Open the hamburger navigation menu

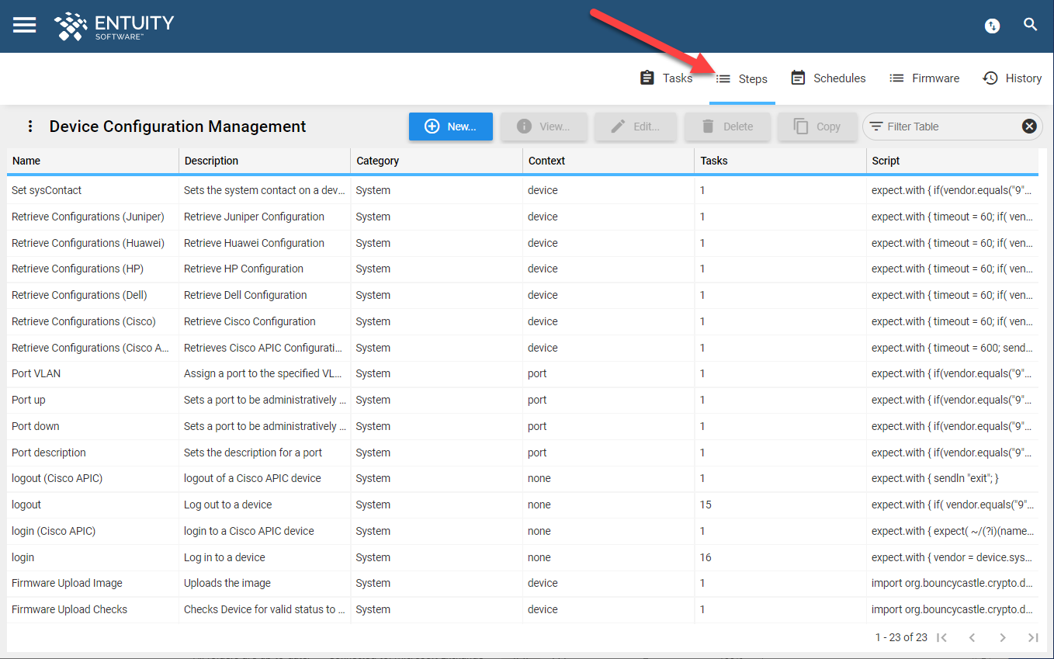(24, 24)
